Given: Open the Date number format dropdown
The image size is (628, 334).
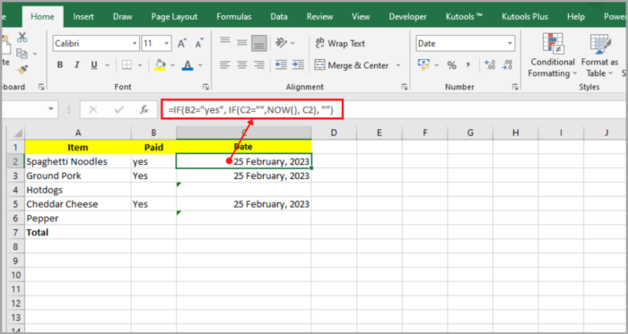Looking at the screenshot, I should [465, 44].
